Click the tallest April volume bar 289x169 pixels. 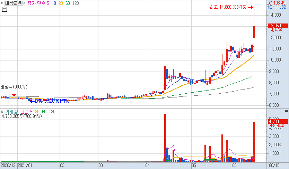pos(165,138)
